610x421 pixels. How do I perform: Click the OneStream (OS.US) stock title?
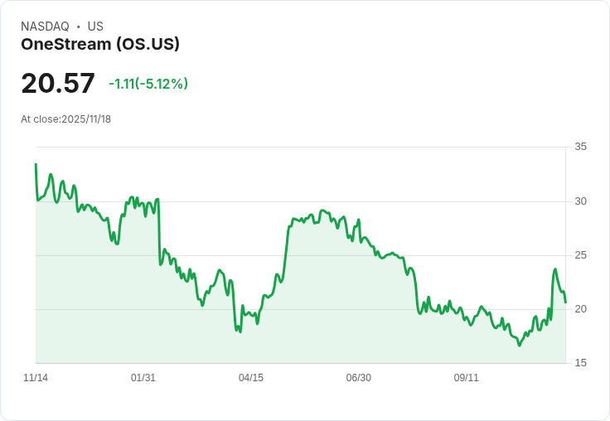[x=100, y=45]
